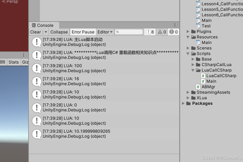
Task: Select Lesson5_CallFunction file in Project
Action: click(x=222, y=9)
